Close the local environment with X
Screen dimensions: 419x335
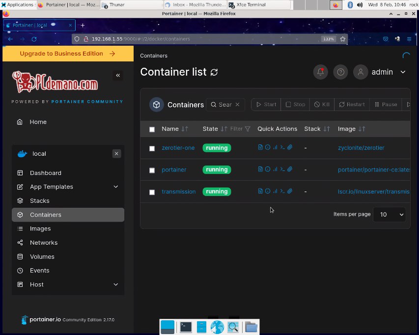(x=116, y=154)
